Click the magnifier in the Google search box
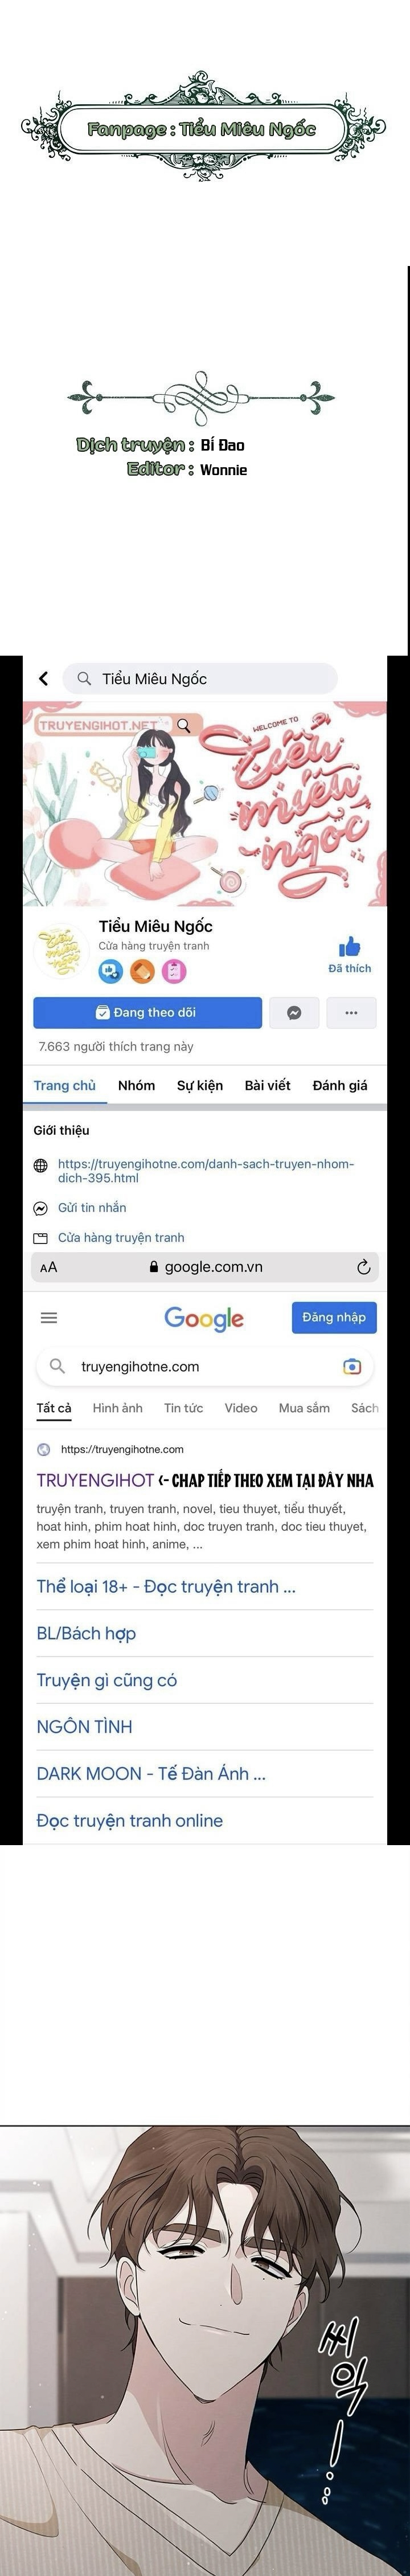The height and width of the screenshot is (2576, 410). pos(58,1366)
